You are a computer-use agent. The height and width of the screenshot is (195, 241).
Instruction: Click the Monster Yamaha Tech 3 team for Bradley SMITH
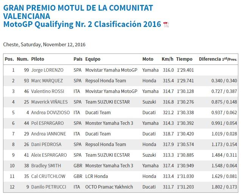[109, 166]
